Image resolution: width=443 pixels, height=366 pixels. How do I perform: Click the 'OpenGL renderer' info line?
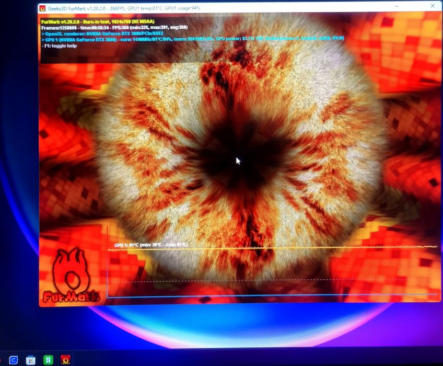(x=102, y=33)
